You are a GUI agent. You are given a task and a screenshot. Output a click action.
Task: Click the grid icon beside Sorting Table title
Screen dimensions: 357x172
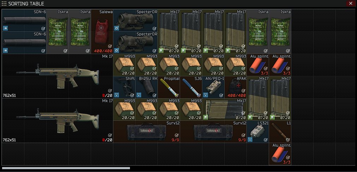[x=4, y=4]
